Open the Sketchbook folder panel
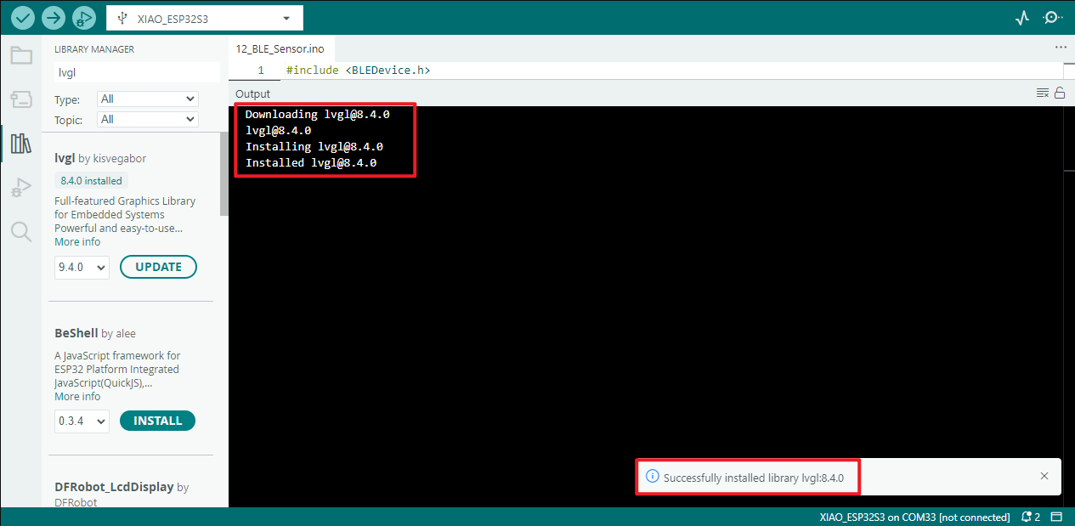Screen dimensions: 1075x526 pos(20,56)
